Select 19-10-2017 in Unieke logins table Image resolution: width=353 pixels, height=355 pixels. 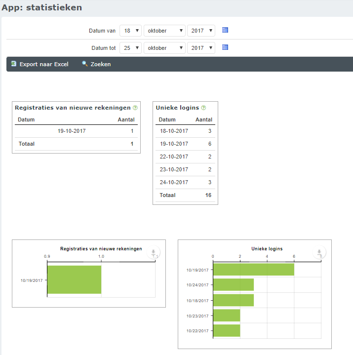click(185, 144)
